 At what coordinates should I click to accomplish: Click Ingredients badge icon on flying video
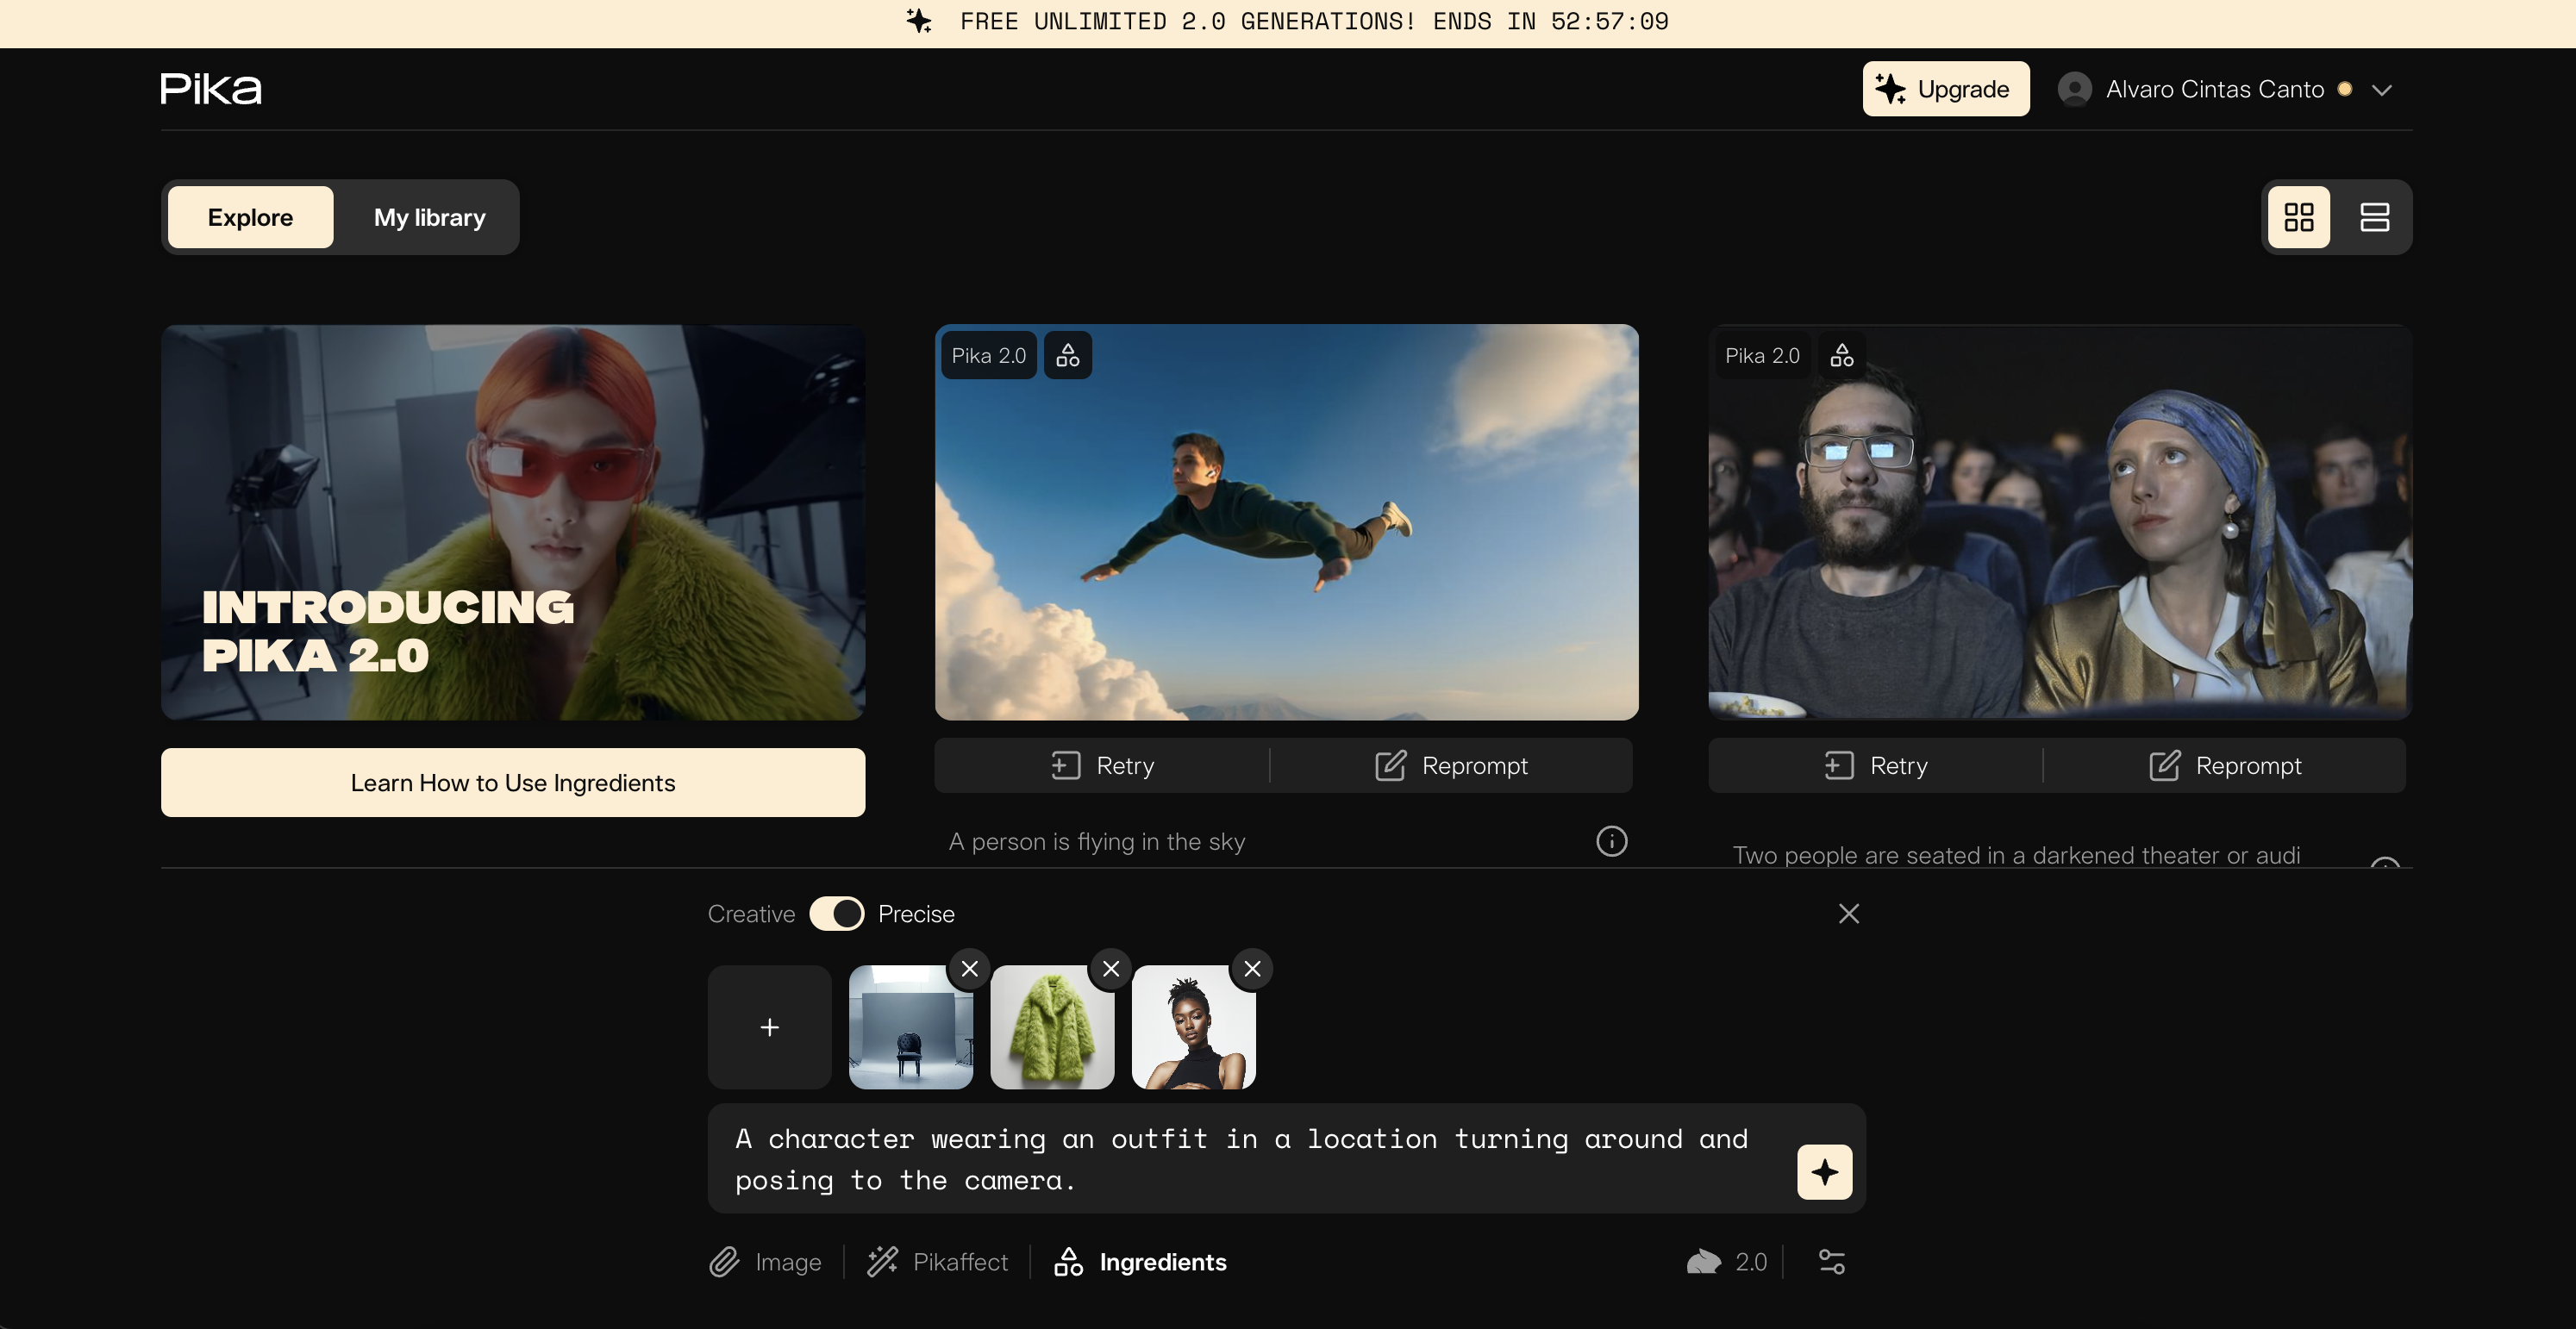point(1067,355)
